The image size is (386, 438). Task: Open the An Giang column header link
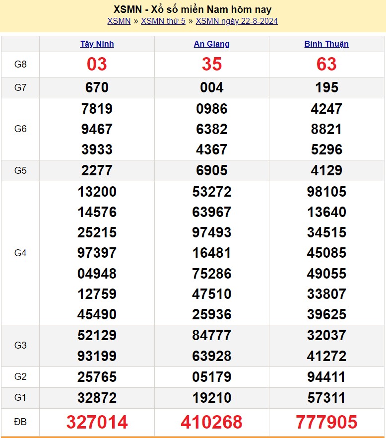pos(211,44)
